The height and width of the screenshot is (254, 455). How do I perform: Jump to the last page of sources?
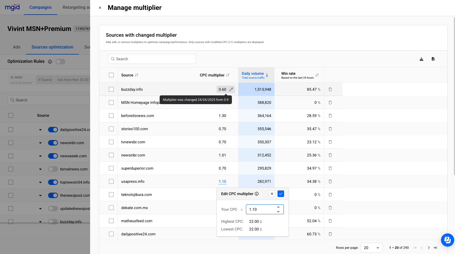point(435,248)
